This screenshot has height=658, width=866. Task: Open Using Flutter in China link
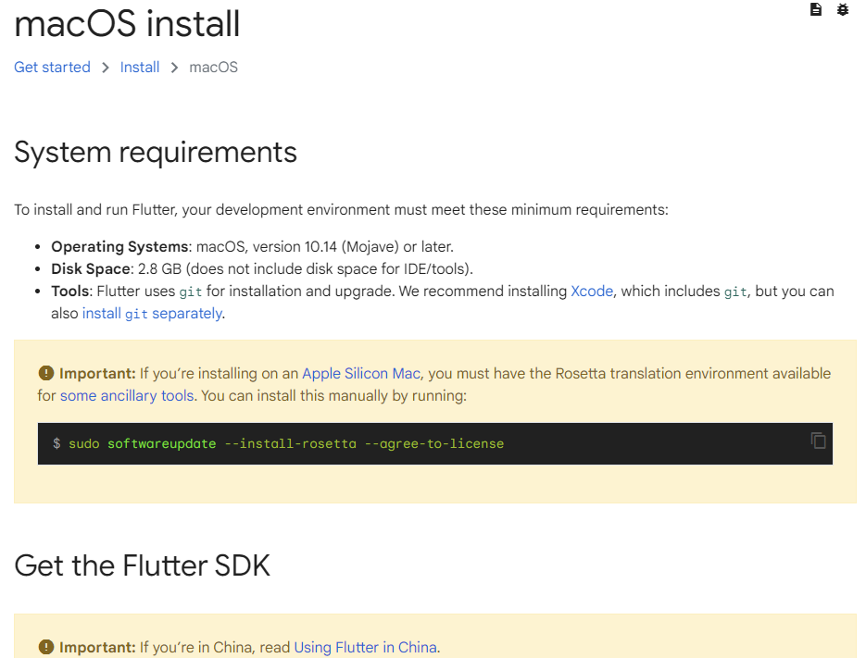(x=366, y=647)
